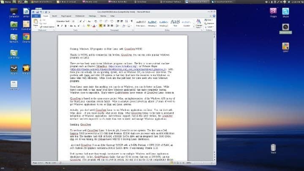
Task: Click the Change Styles button
Action: tap(199, 24)
